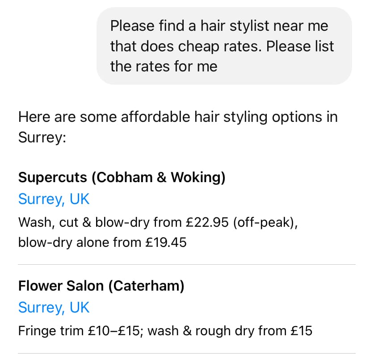Select the Flower Salon (Caterham) heading
The width and height of the screenshot is (370, 354).
pyautogui.click(x=101, y=286)
